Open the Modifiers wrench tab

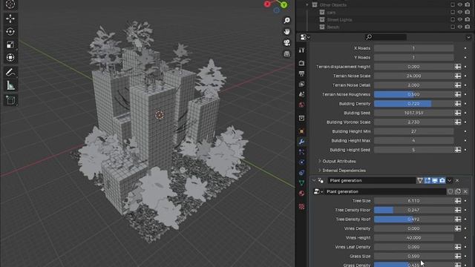(301, 142)
